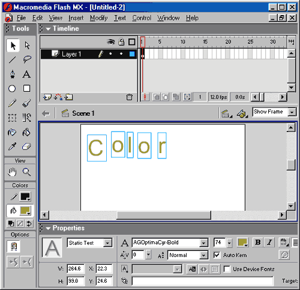
Task: Toggle the Onion Skin button
Action: click(157, 97)
